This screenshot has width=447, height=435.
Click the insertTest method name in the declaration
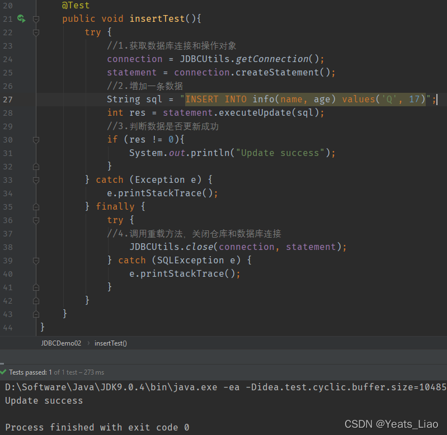pyautogui.click(x=157, y=19)
